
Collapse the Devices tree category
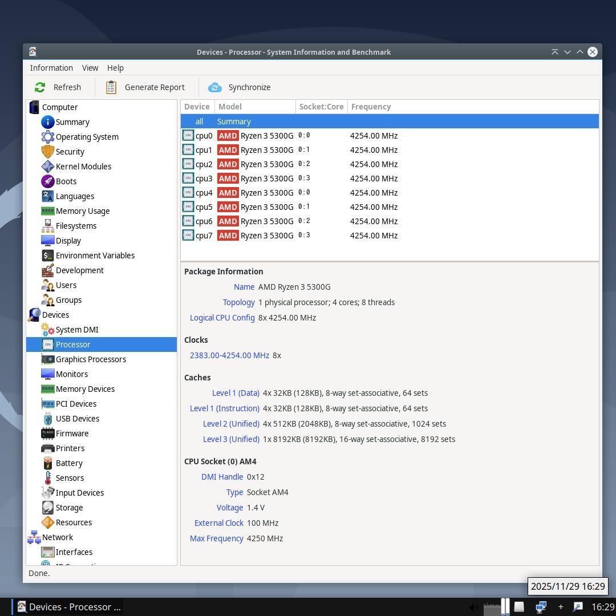click(34, 315)
